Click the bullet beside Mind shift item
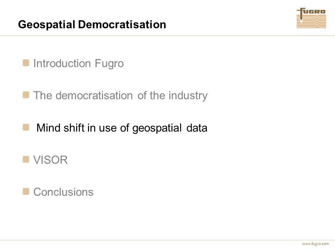Screen dimensions: 335x251 tap(26, 128)
